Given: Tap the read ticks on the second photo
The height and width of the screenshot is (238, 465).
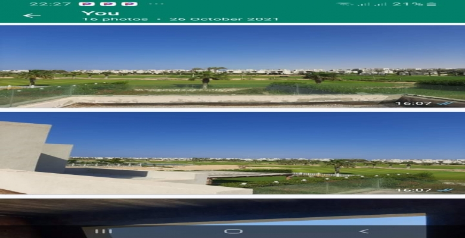Looking at the screenshot, I should coord(445,190).
